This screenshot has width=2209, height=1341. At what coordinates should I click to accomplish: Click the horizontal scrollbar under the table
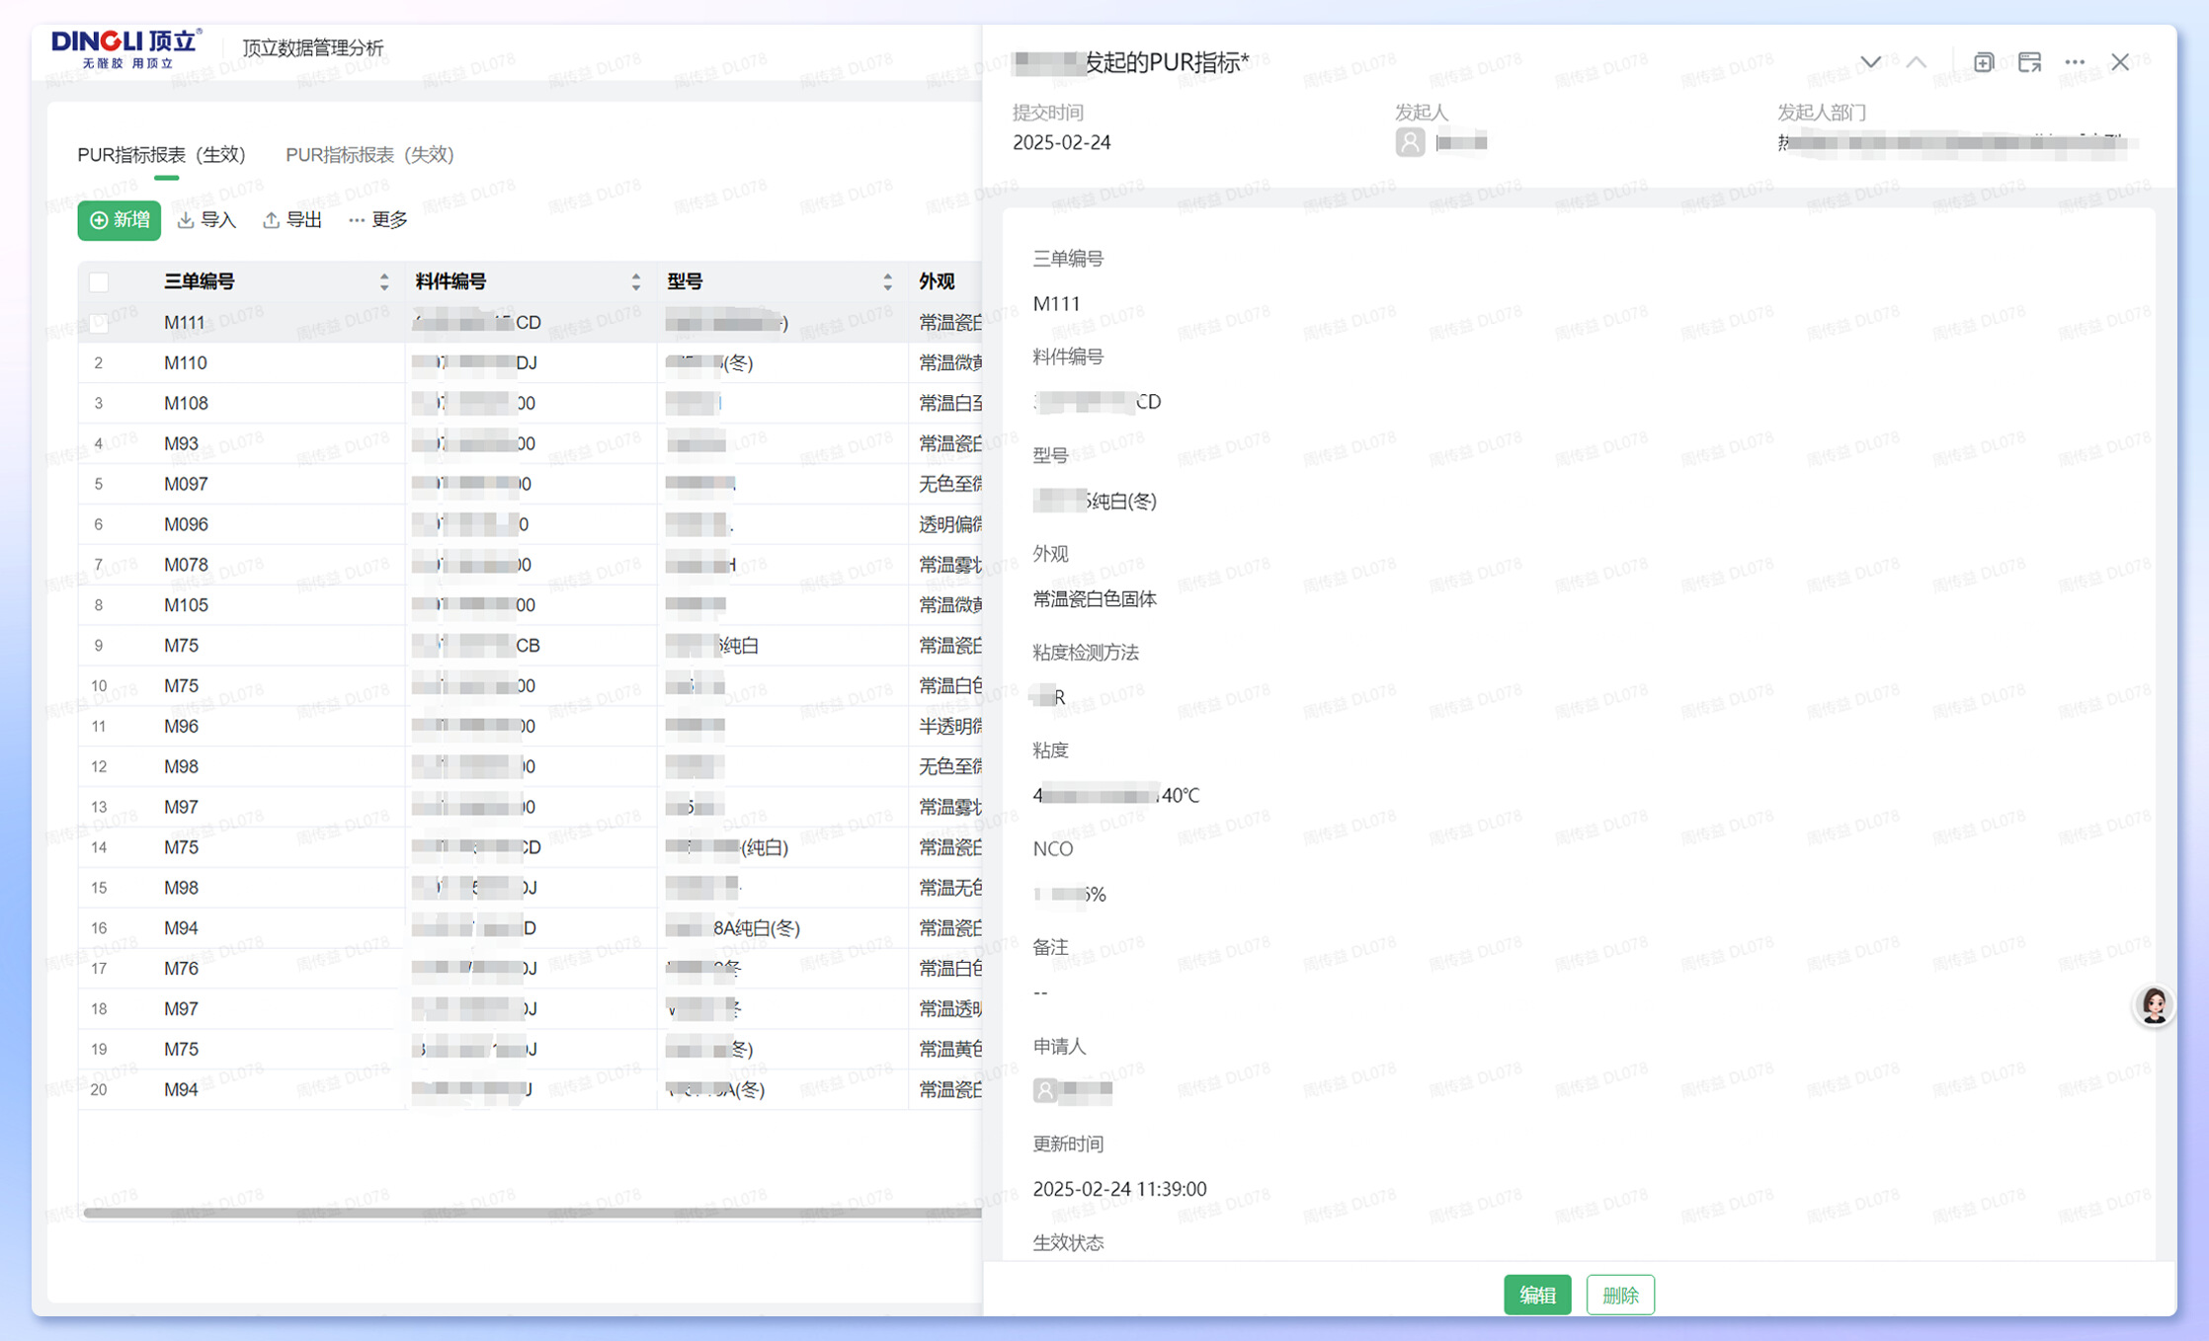click(532, 1213)
